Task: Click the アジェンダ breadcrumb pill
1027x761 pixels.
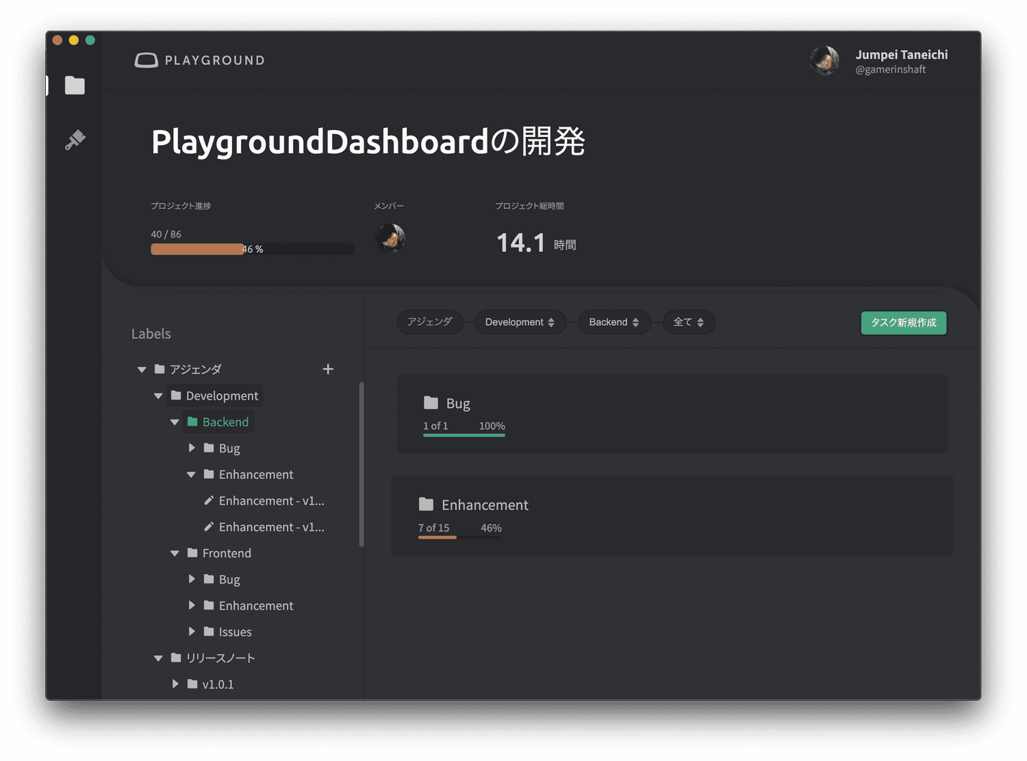Action: point(430,322)
